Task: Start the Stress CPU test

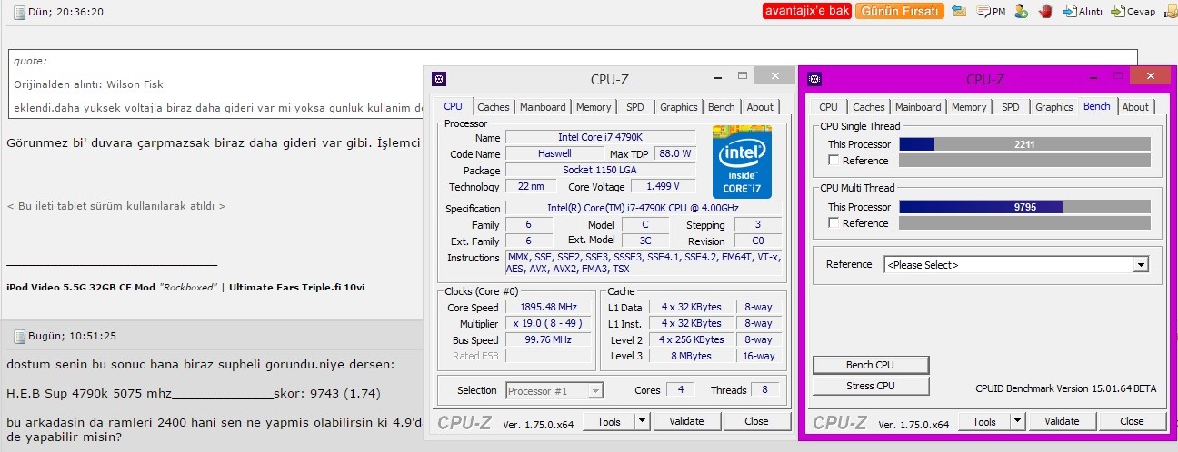Action: (871, 386)
